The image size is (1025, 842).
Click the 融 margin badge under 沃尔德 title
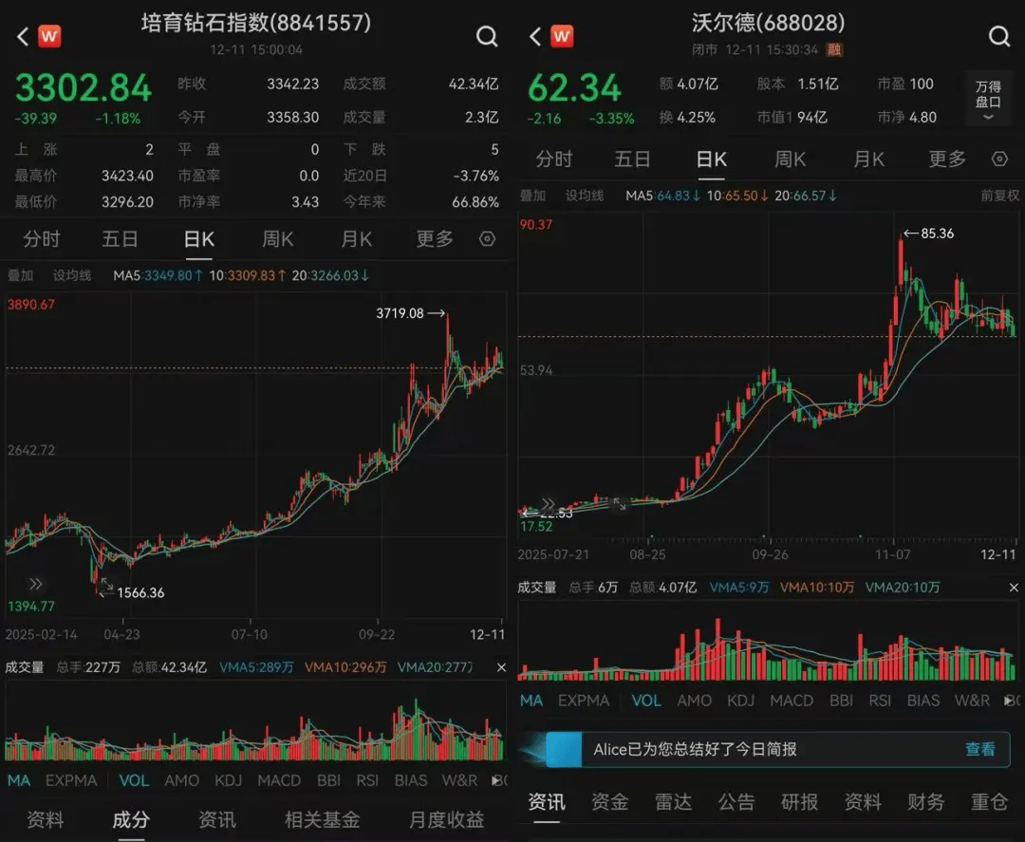[x=834, y=49]
